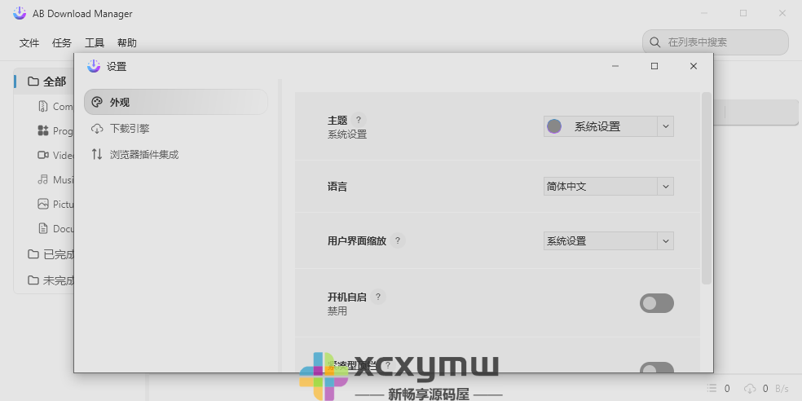Viewport: 802px width, 401px height.
Task: Open the UI scale (用户界面缩放) dropdown
Action: pyautogui.click(x=608, y=241)
